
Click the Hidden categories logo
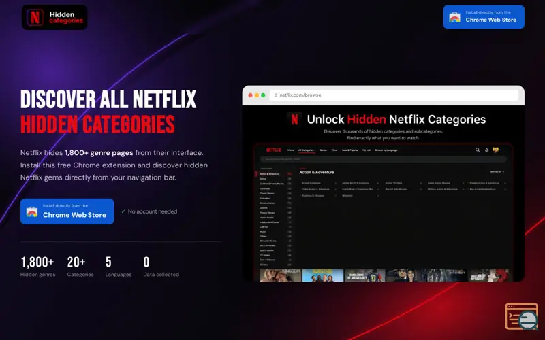tap(54, 17)
